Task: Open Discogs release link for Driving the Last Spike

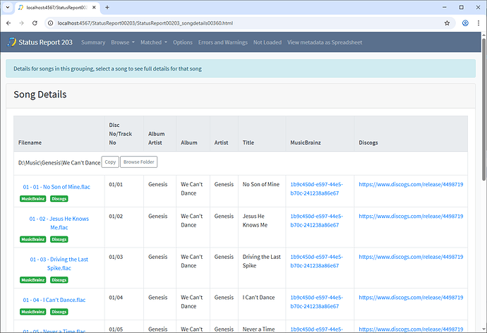Action: point(411,257)
